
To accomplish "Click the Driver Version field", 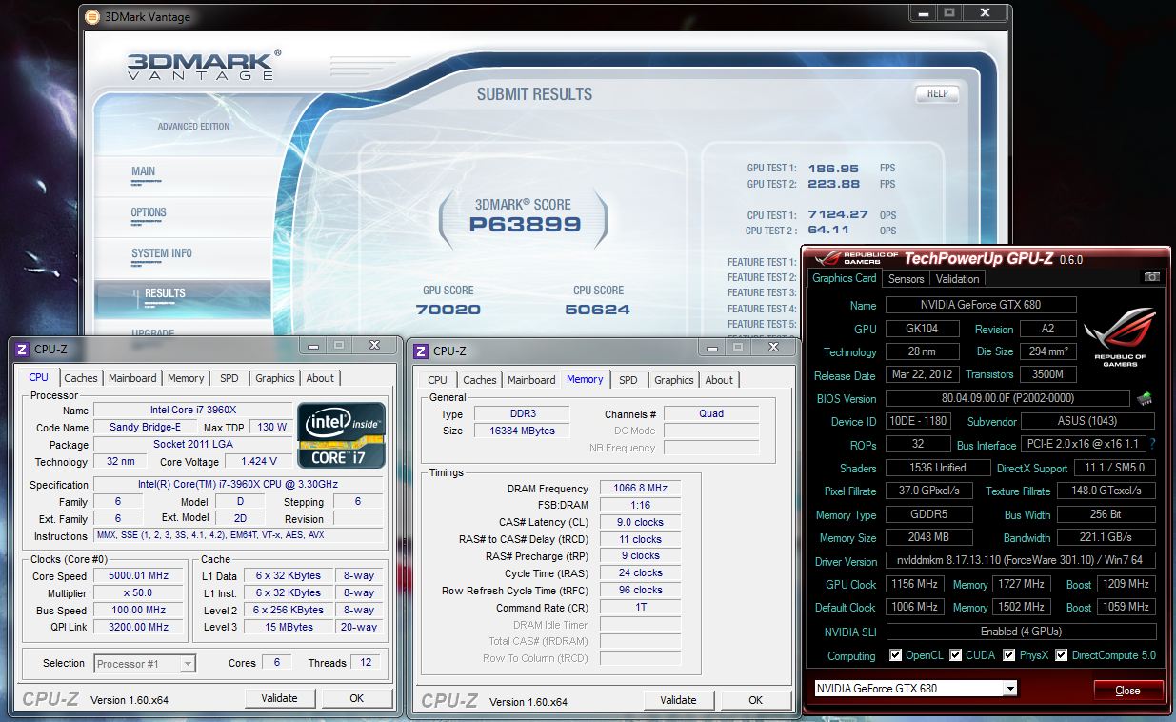I will coord(1021,561).
